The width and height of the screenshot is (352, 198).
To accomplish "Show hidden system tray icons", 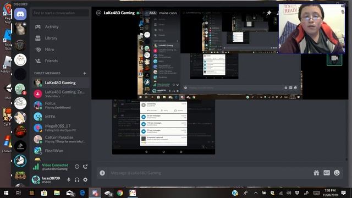I will (x=256, y=193).
